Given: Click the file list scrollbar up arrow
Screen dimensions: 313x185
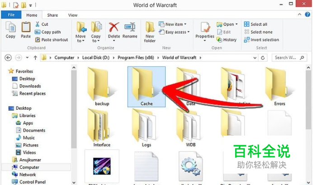Looking at the screenshot, I should pyautogui.click(x=308, y=68).
